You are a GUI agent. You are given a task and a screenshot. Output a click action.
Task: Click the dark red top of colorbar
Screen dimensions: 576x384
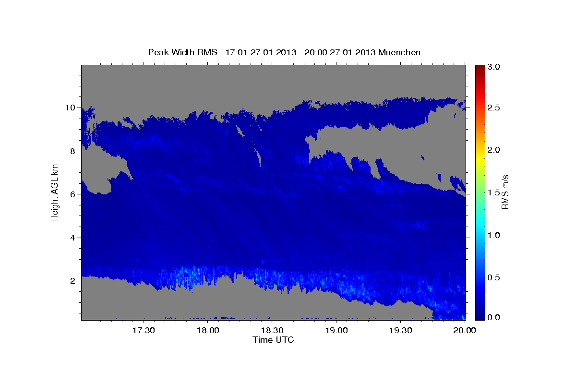click(x=480, y=68)
